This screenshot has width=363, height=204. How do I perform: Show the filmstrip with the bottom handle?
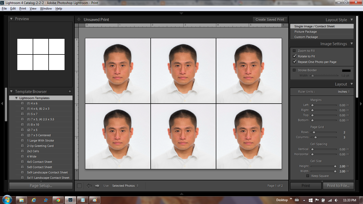[x=181, y=194]
